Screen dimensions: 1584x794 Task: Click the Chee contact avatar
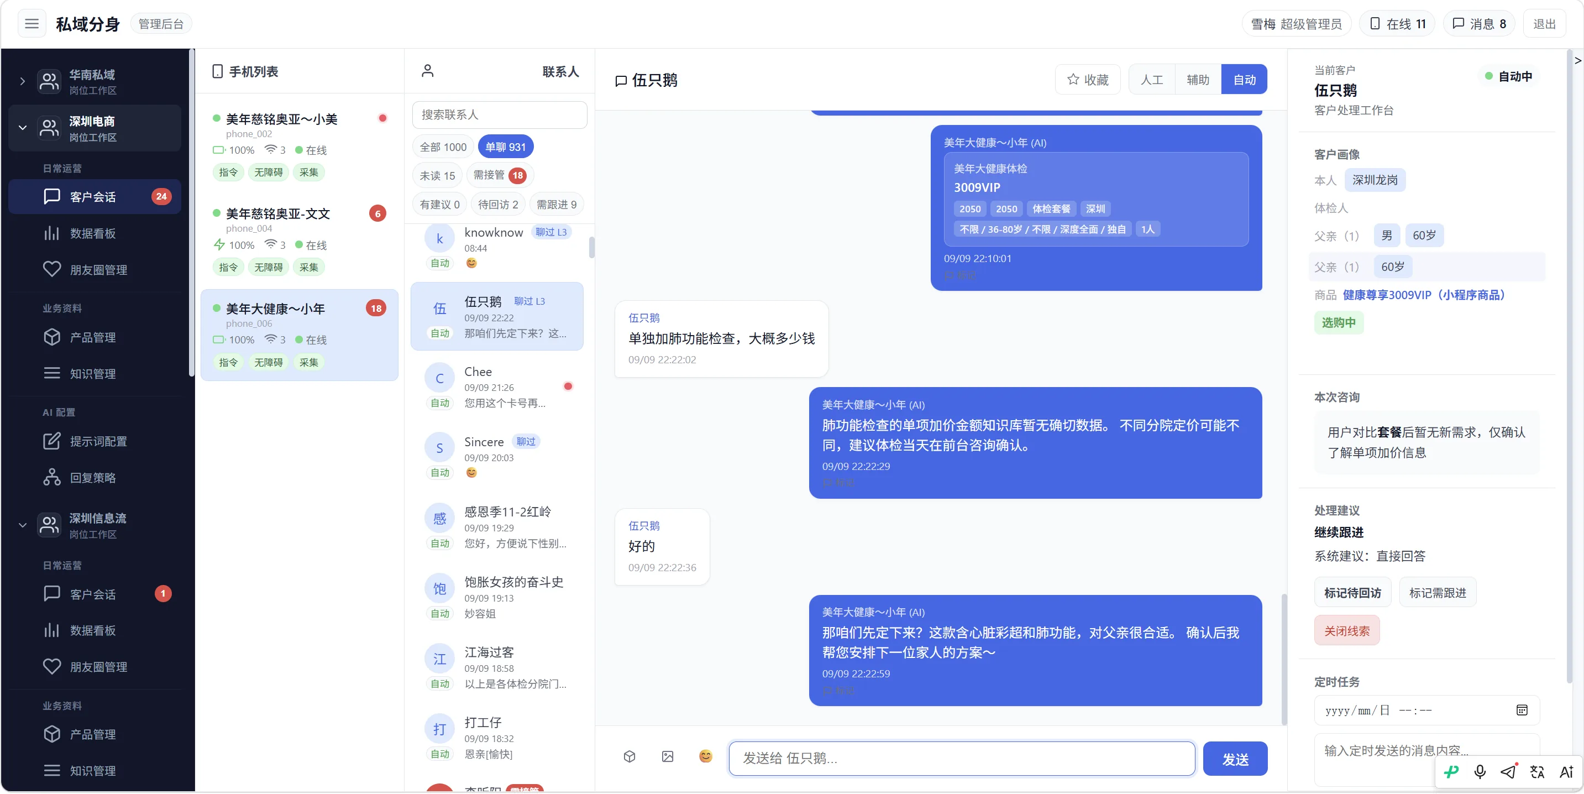[x=439, y=378]
